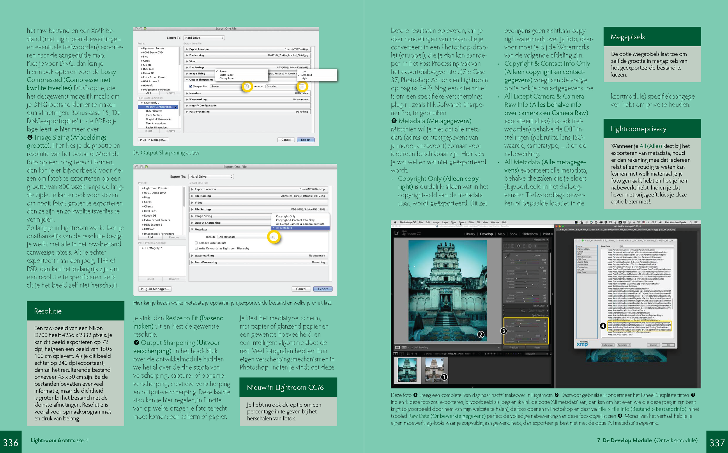Click the Wi-Fi icon in the Mac menu bar
The width and height of the screenshot is (728, 453).
pyautogui.click(x=639, y=222)
